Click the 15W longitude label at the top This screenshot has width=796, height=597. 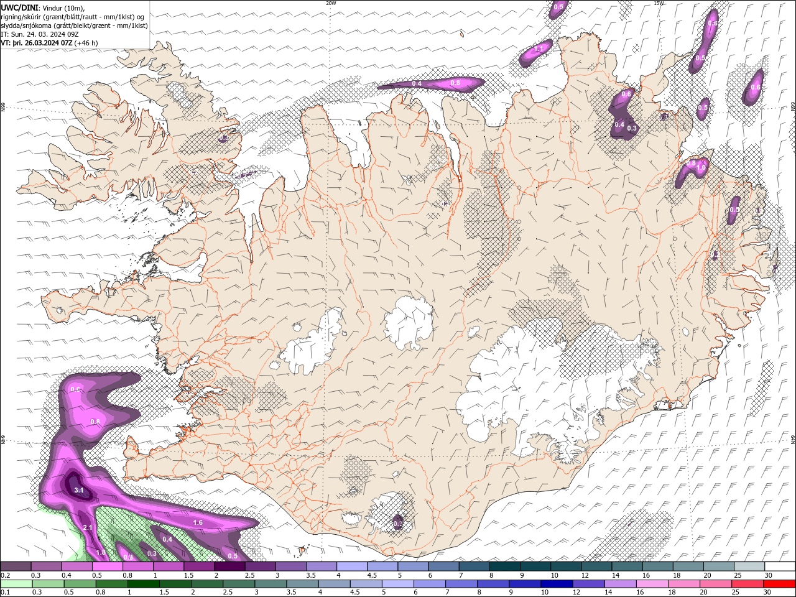659,3
